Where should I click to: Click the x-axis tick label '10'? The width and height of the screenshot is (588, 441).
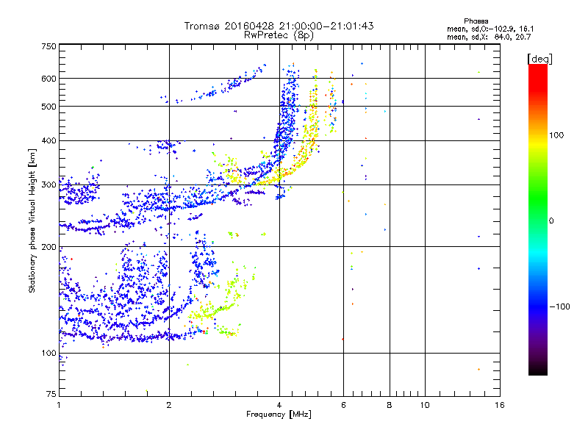(x=425, y=405)
